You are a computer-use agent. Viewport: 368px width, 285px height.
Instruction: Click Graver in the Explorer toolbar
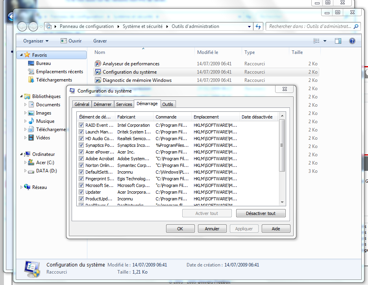[x=100, y=41]
